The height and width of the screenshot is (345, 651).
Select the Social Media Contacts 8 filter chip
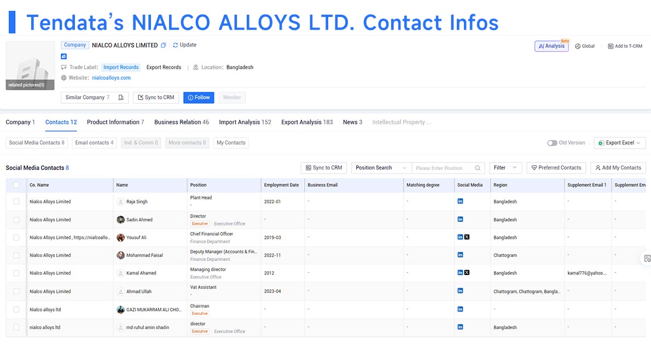pos(37,143)
